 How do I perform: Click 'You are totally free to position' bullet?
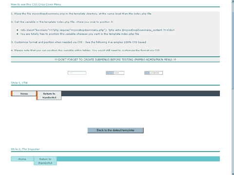[79, 34]
